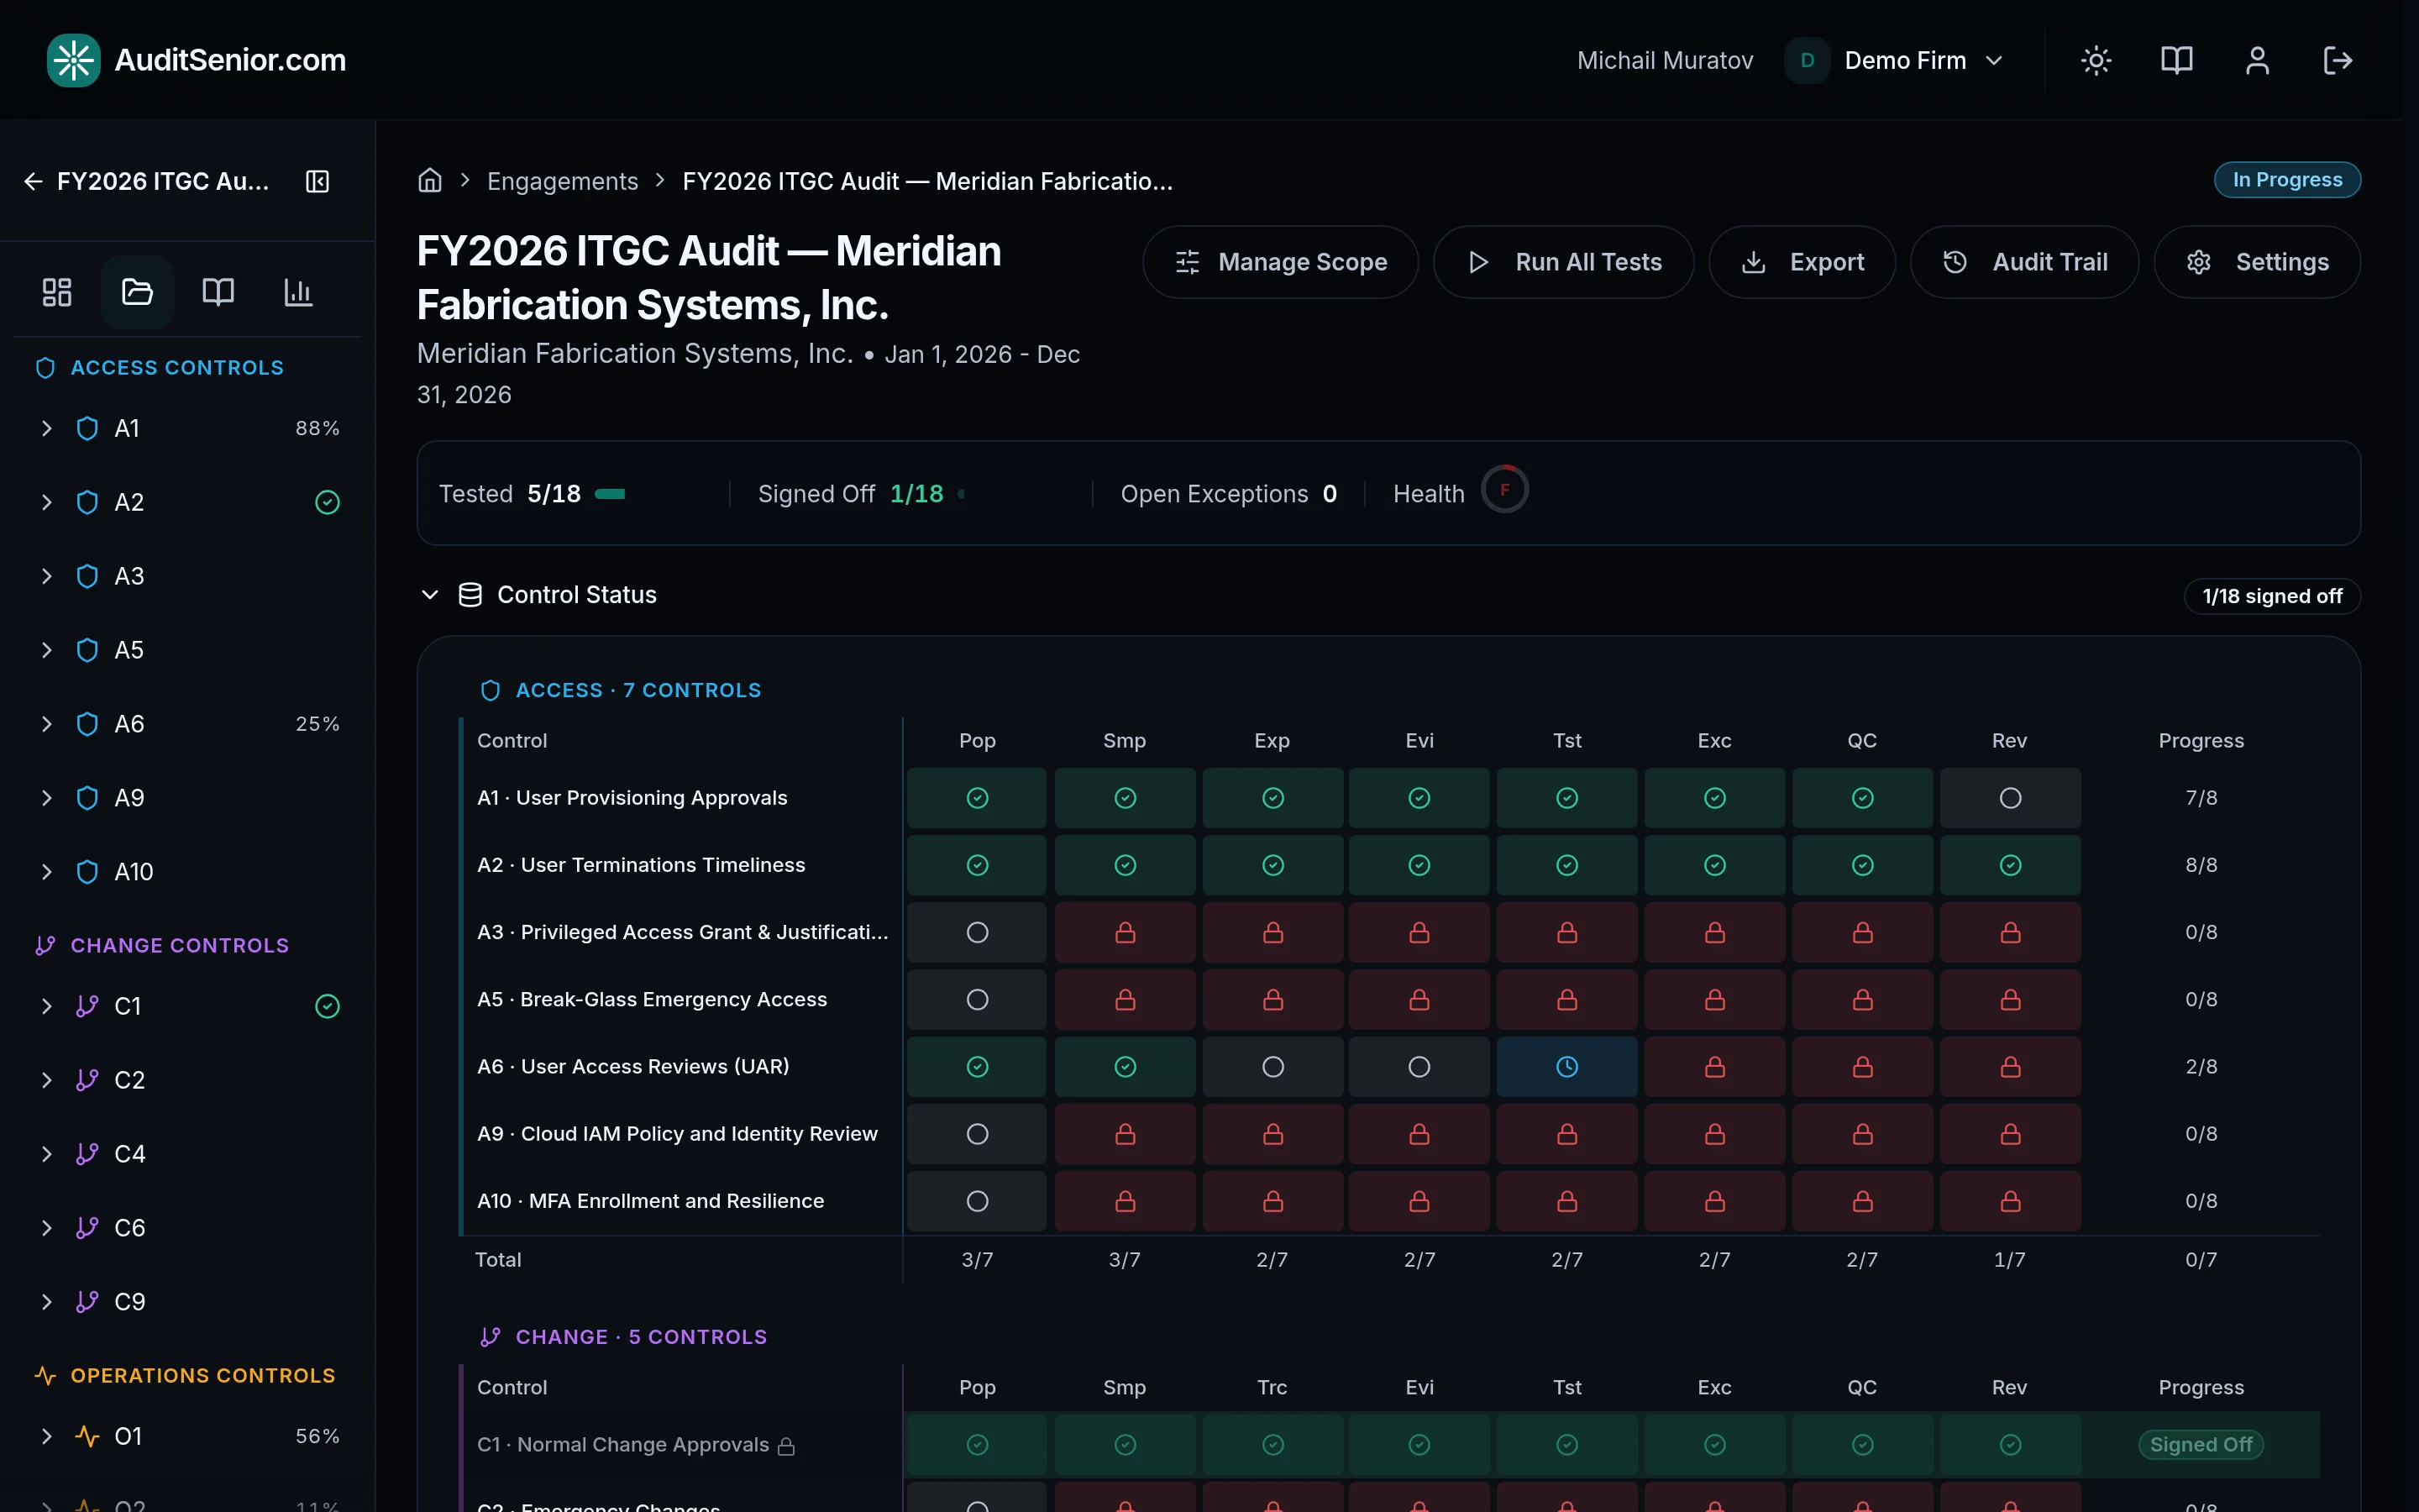Collapse the sidebar panel icon

[x=317, y=181]
